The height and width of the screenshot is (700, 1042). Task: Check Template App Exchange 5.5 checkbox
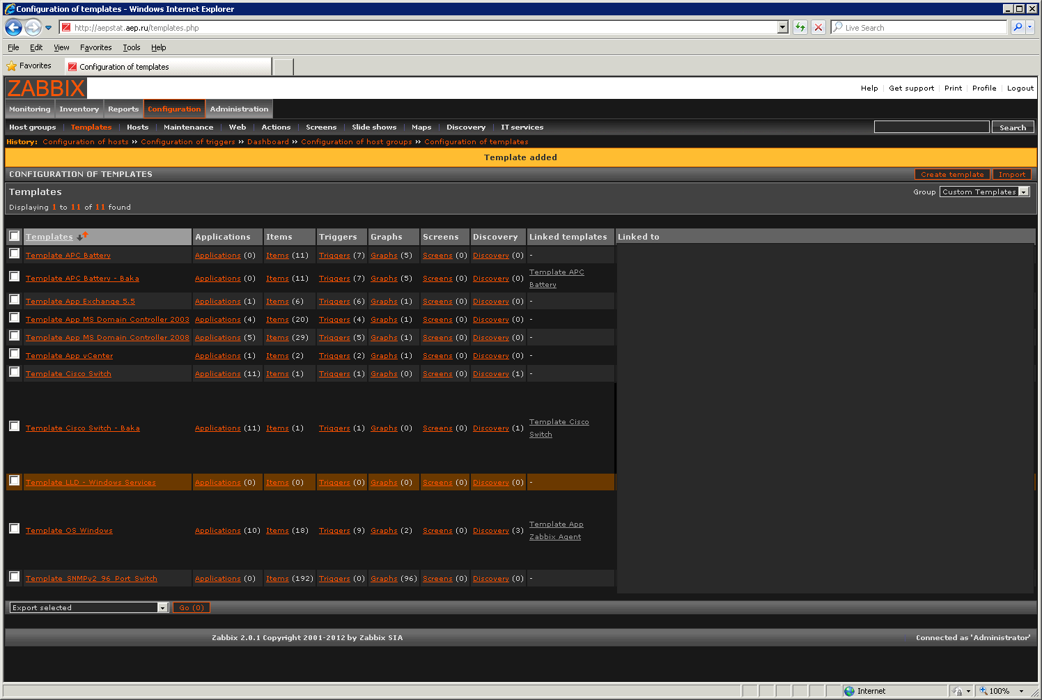click(14, 300)
